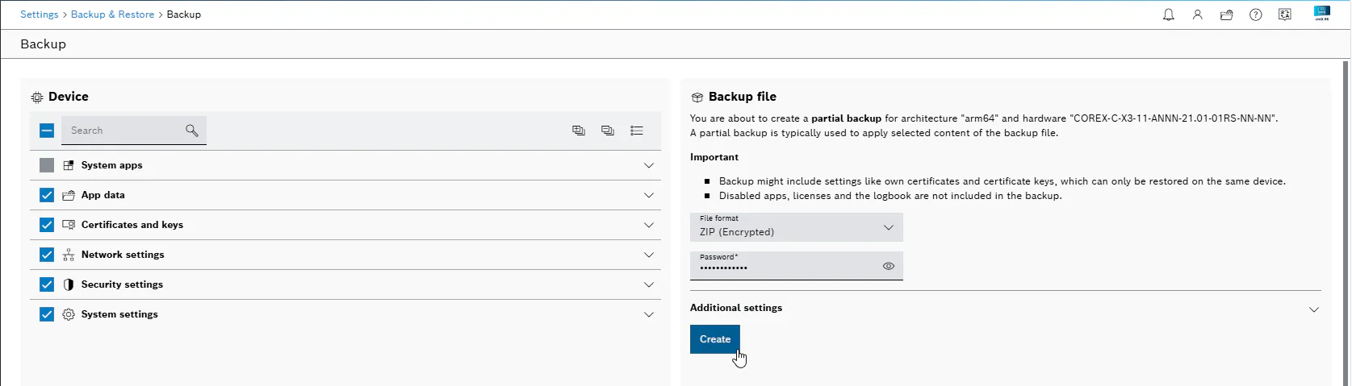1352x386 pixels.
Task: Open the File format dropdown
Action: [x=796, y=227]
